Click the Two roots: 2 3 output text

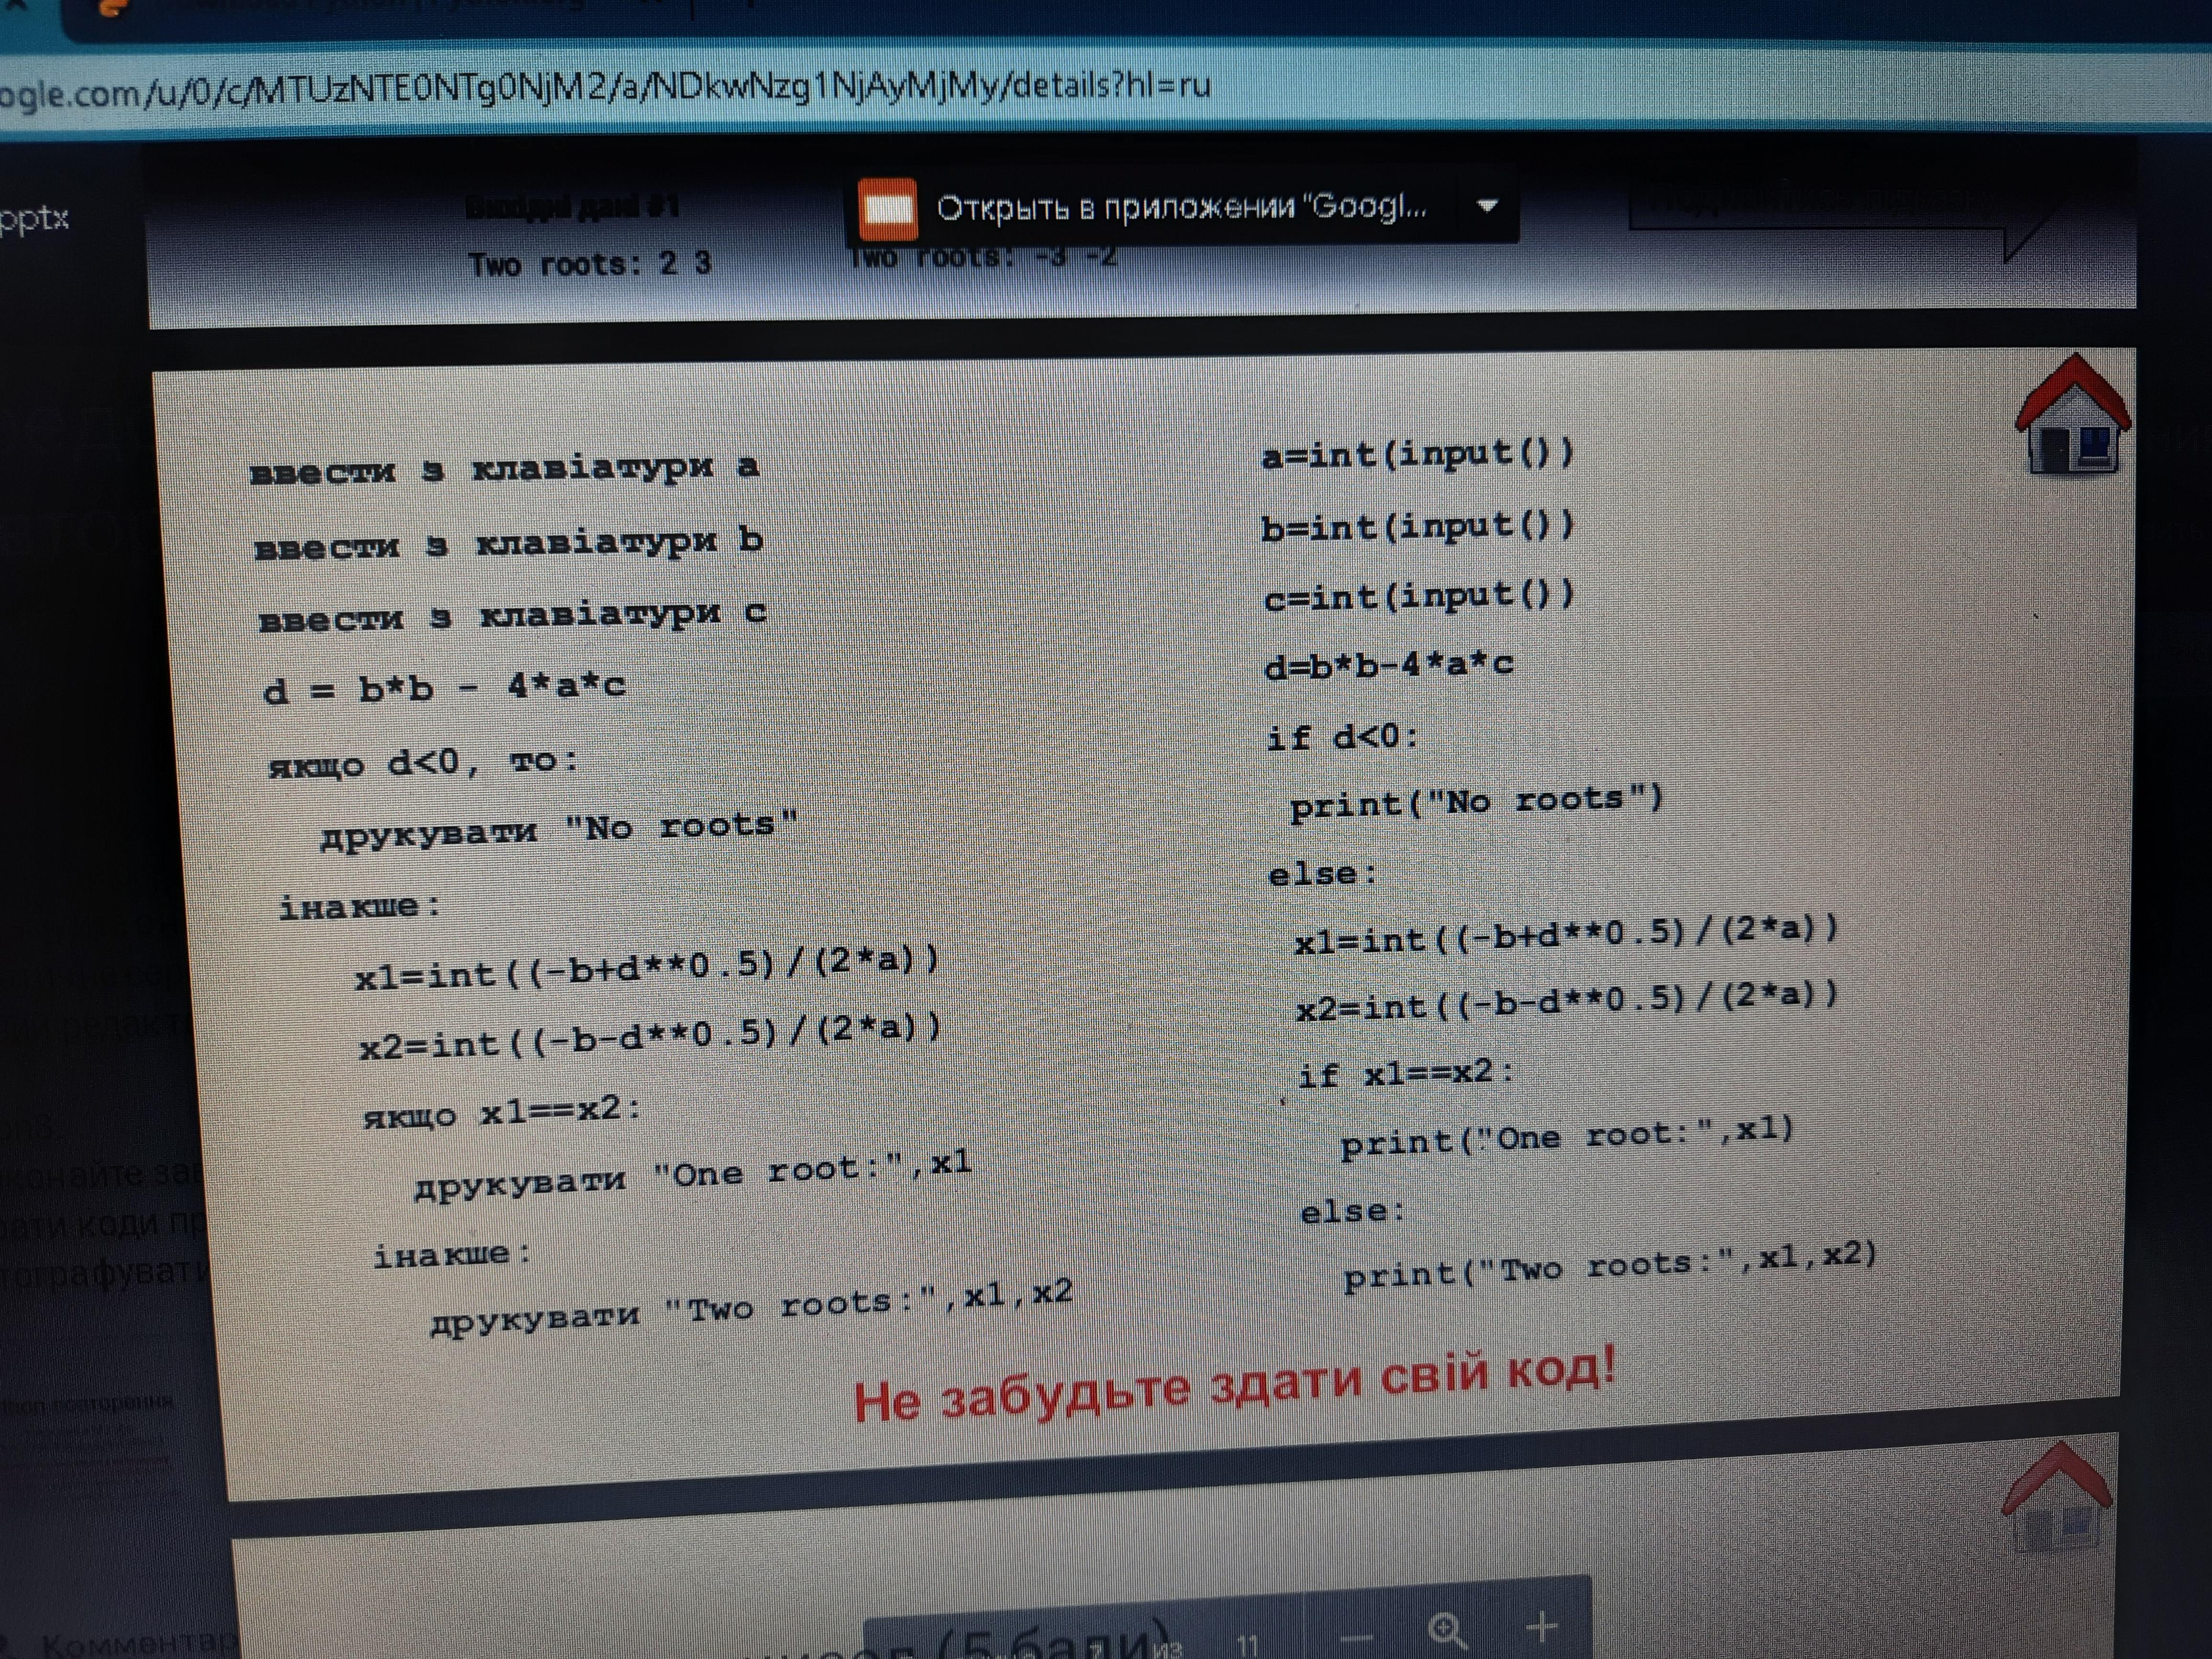(x=590, y=264)
